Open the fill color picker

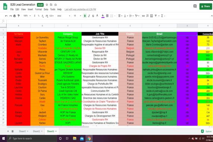(103, 16)
